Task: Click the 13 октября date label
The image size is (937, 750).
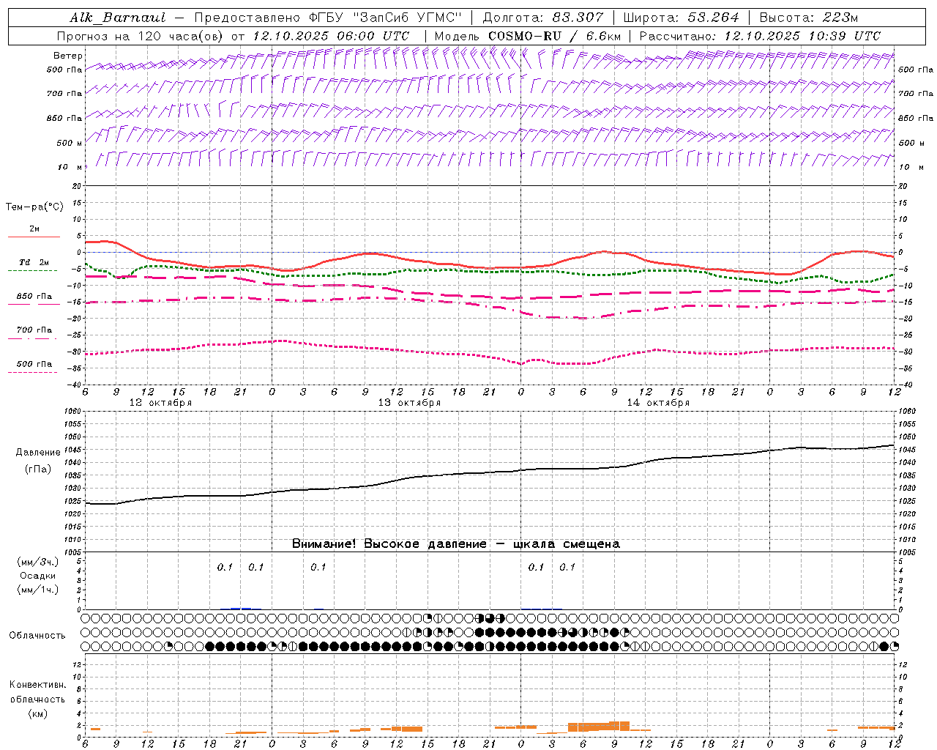Action: (x=409, y=403)
